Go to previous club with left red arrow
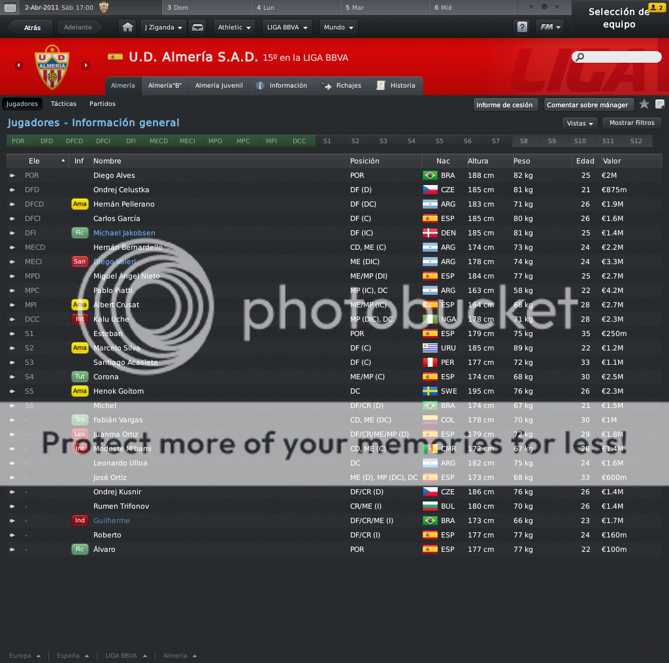 tap(18, 65)
